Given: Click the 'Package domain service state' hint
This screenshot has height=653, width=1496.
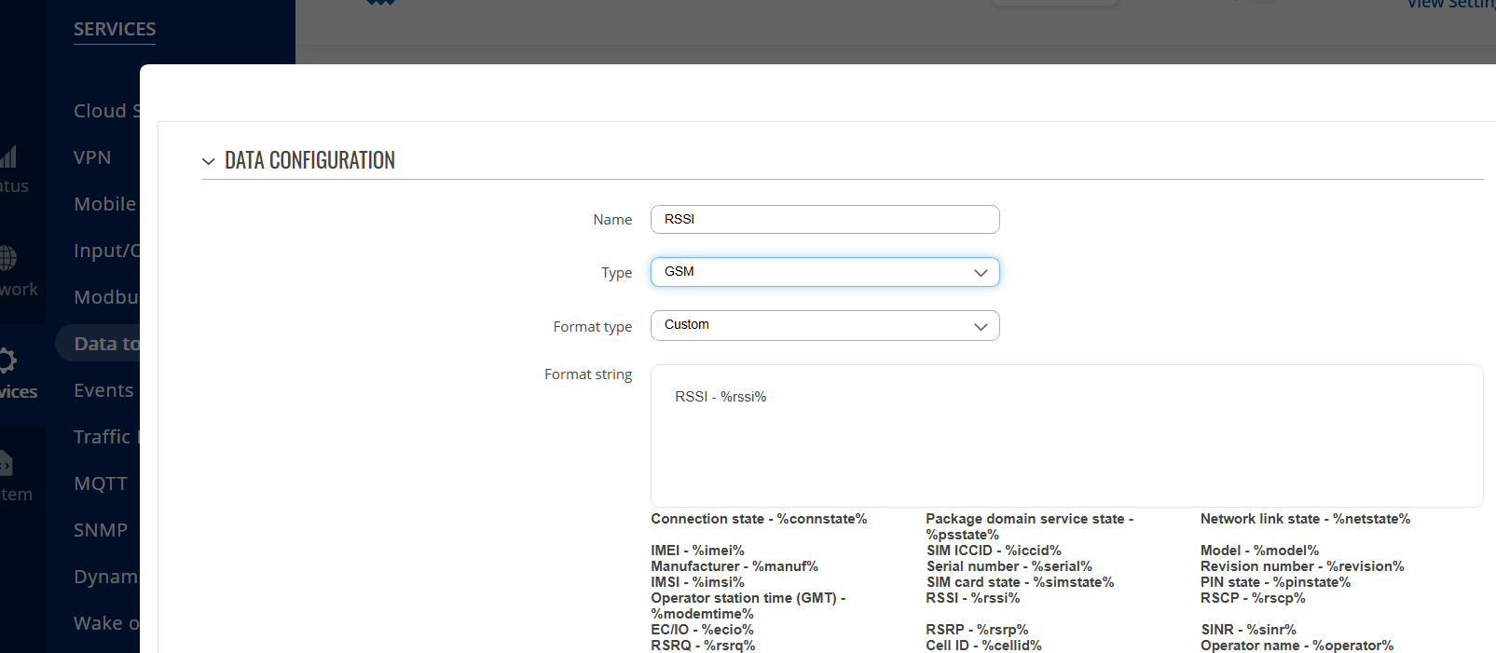Looking at the screenshot, I should click(1029, 526).
